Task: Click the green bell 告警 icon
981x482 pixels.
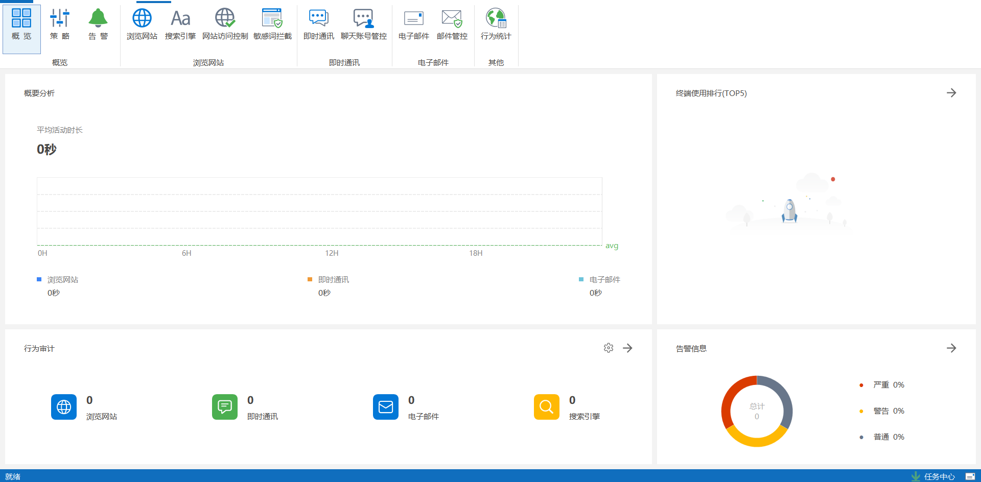Action: [98, 25]
